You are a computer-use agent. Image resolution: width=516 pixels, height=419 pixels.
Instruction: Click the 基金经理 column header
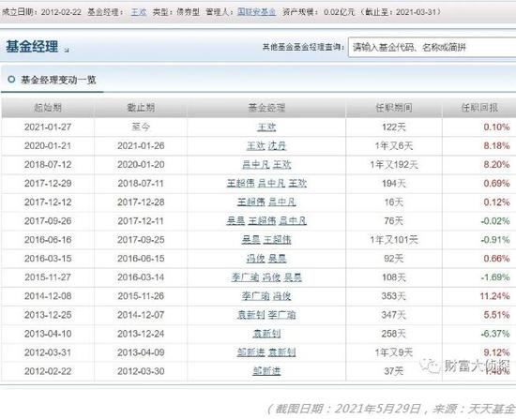click(x=266, y=108)
